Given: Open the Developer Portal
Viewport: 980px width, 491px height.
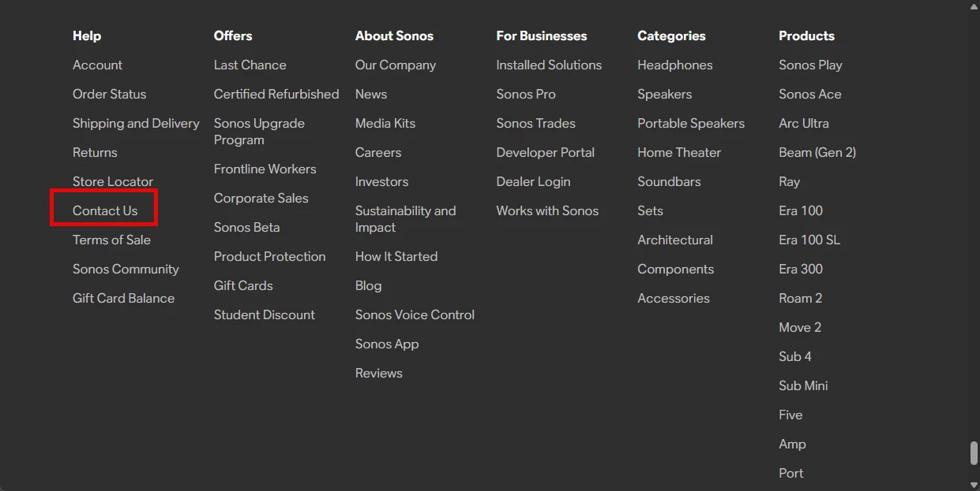Looking at the screenshot, I should tap(545, 152).
